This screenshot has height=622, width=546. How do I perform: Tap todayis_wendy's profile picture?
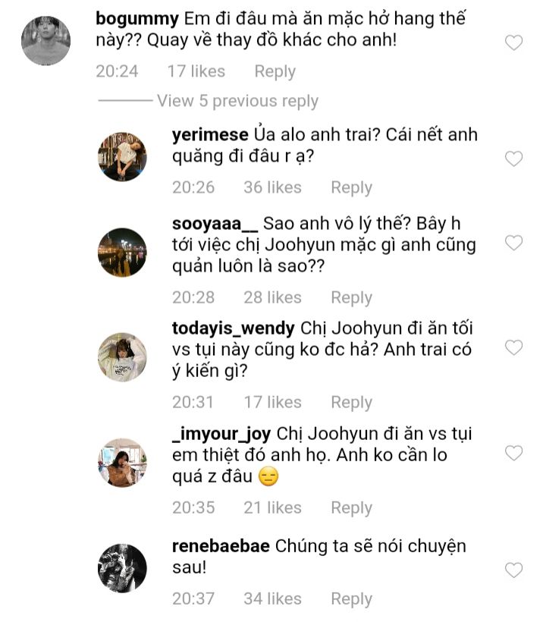point(122,357)
